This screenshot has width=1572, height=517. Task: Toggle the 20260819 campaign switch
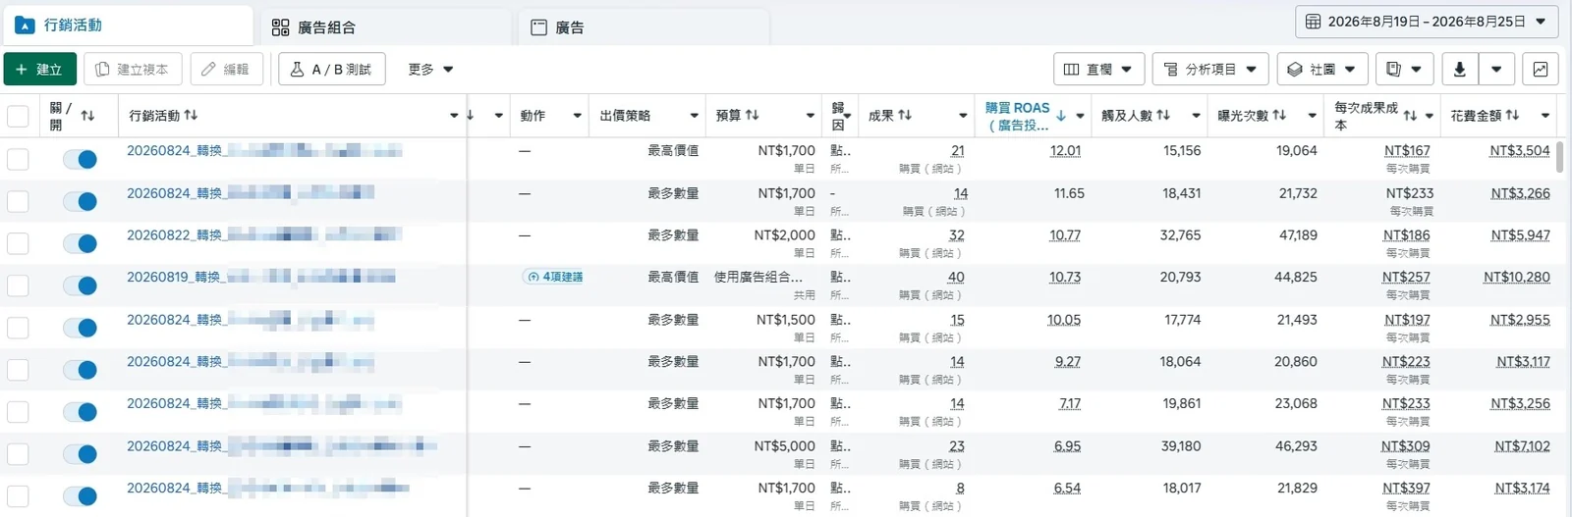click(80, 285)
